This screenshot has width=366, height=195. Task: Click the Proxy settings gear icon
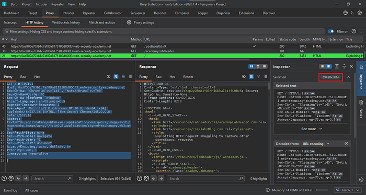129,22
